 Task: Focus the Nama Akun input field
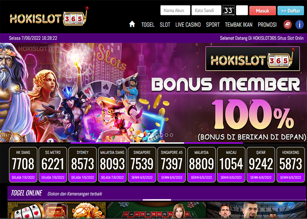[x=175, y=11]
